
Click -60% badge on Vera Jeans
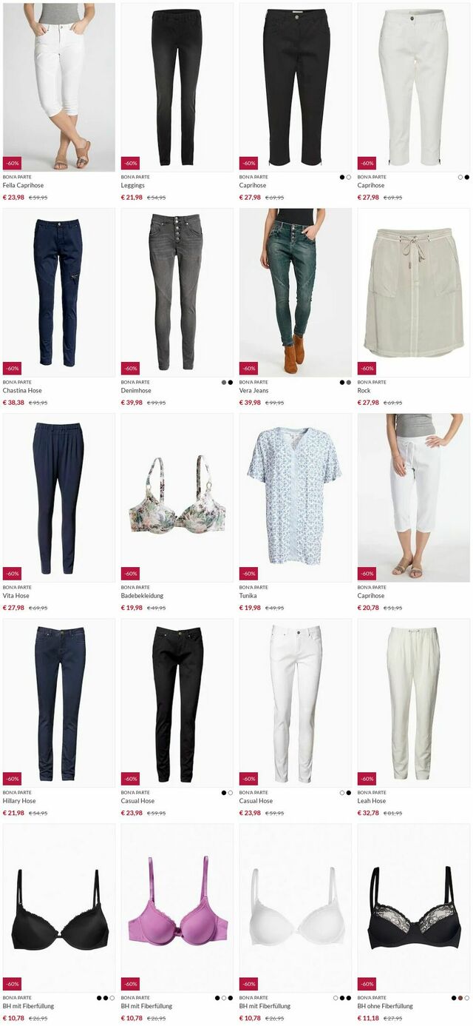point(248,368)
